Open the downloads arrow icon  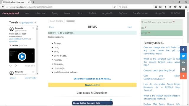click(165, 7)
